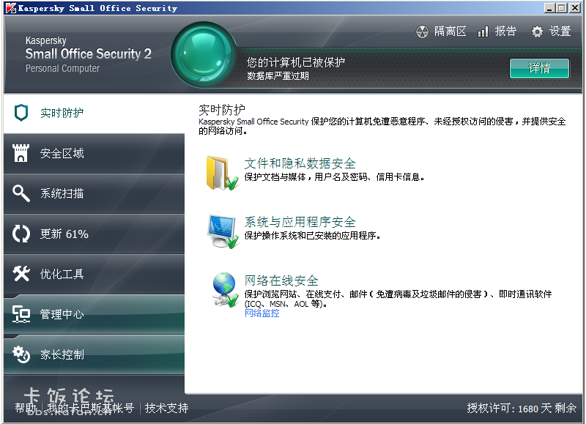Click the yellow folder file security icon

point(222,173)
